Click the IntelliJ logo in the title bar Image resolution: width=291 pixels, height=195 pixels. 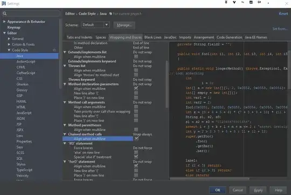(4, 4)
